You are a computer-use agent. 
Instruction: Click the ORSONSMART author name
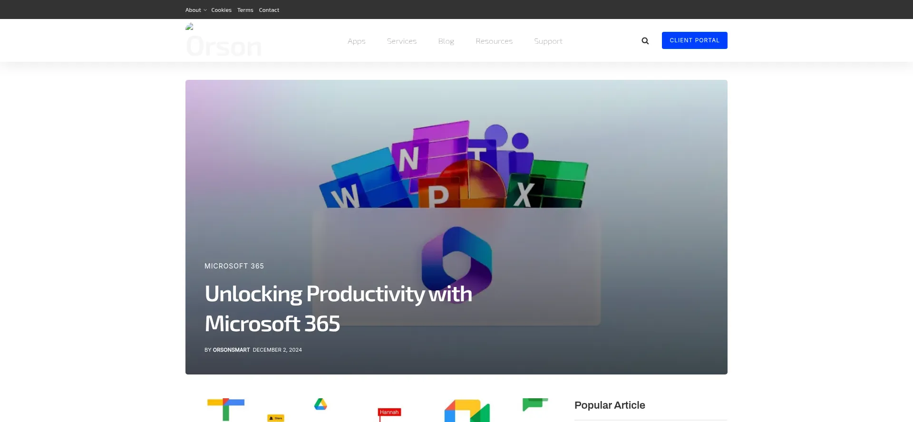coord(231,350)
